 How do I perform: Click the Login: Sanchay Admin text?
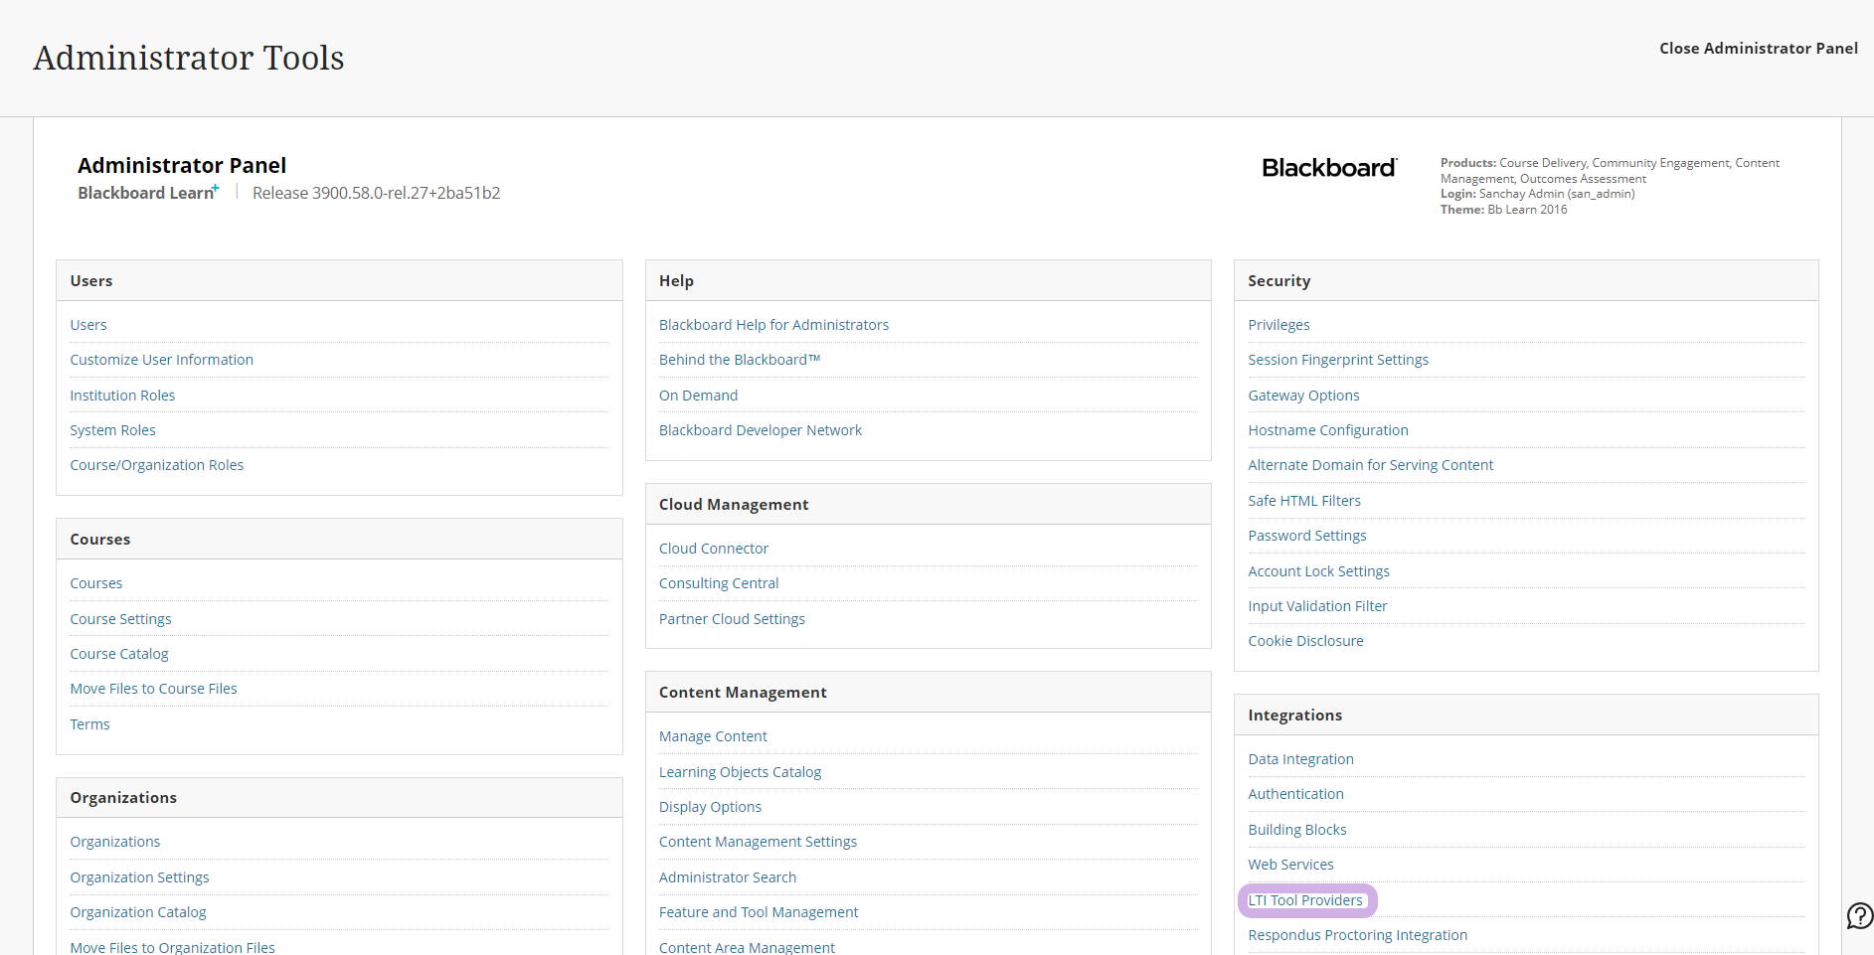pos(1537,194)
